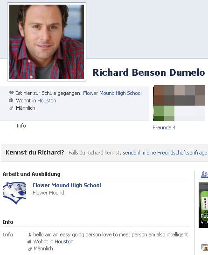Open the Flower Mound High School mascot logo
The width and height of the screenshot is (208, 255).
click(x=14, y=193)
